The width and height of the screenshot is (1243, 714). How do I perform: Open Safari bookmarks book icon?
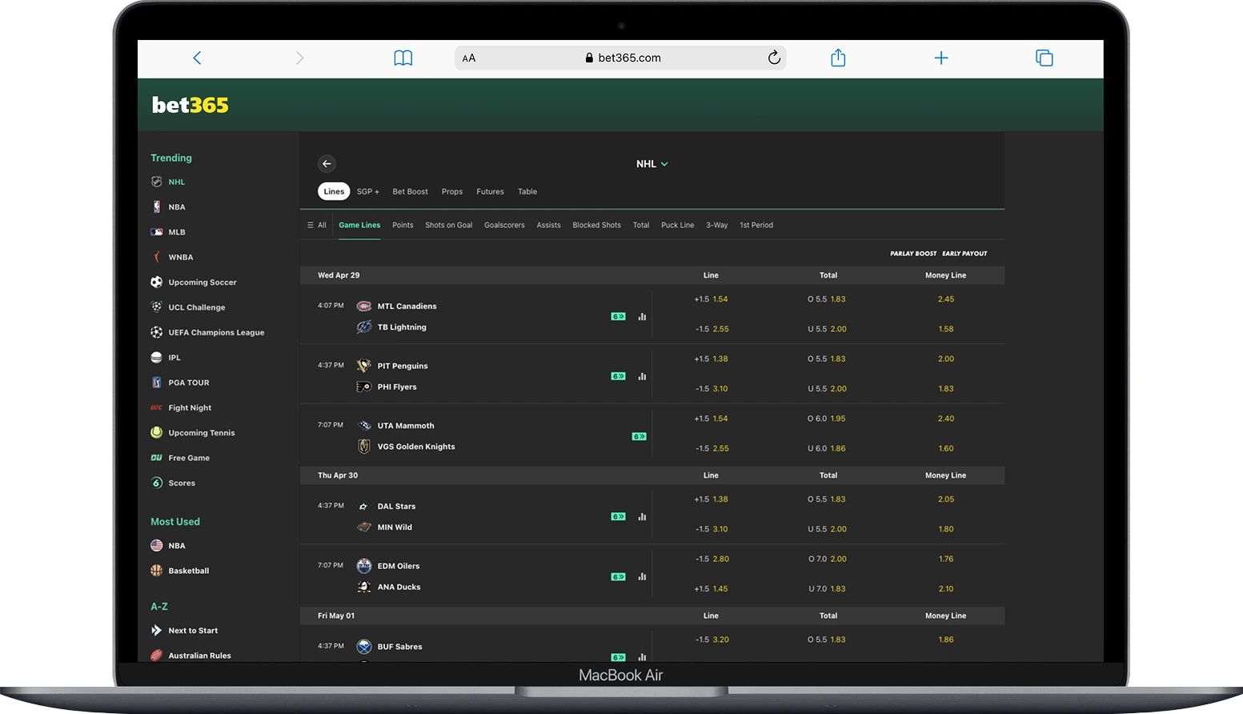403,58
